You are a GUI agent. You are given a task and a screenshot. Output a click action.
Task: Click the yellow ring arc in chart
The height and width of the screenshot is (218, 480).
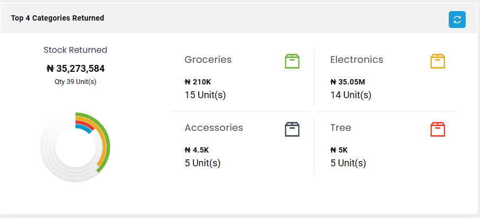click(103, 140)
